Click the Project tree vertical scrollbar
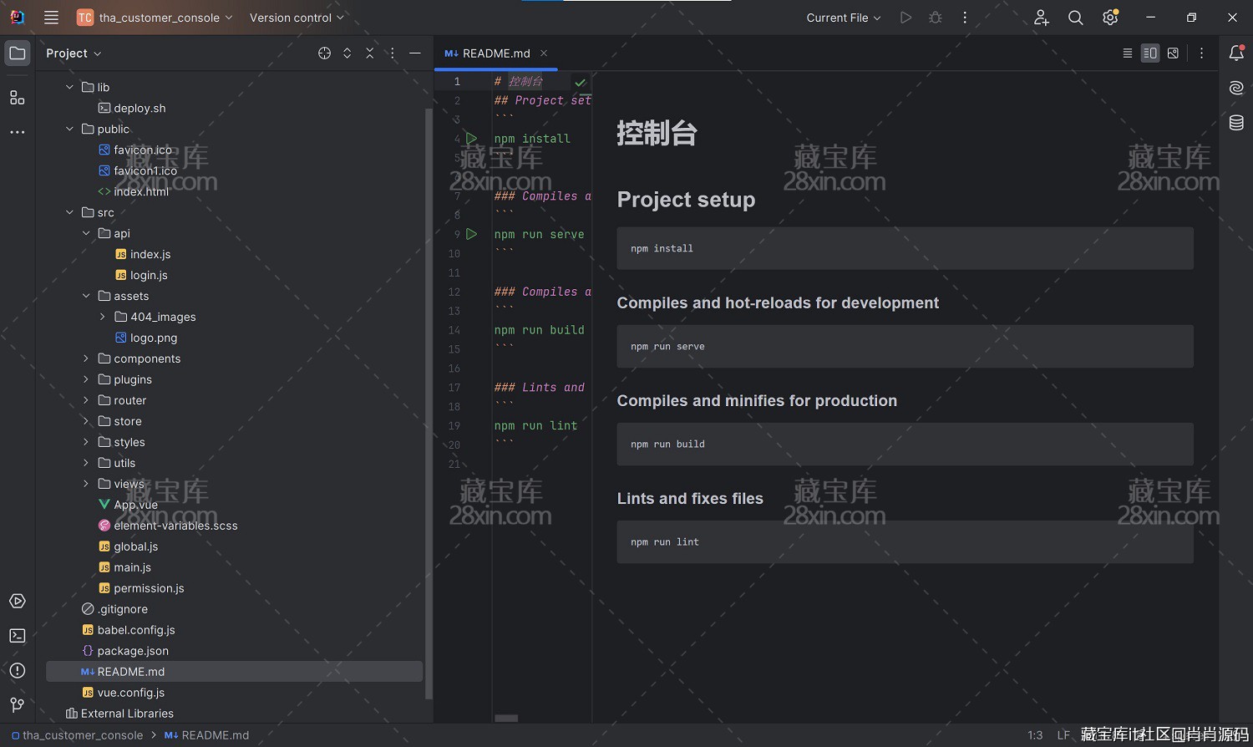 (x=429, y=404)
